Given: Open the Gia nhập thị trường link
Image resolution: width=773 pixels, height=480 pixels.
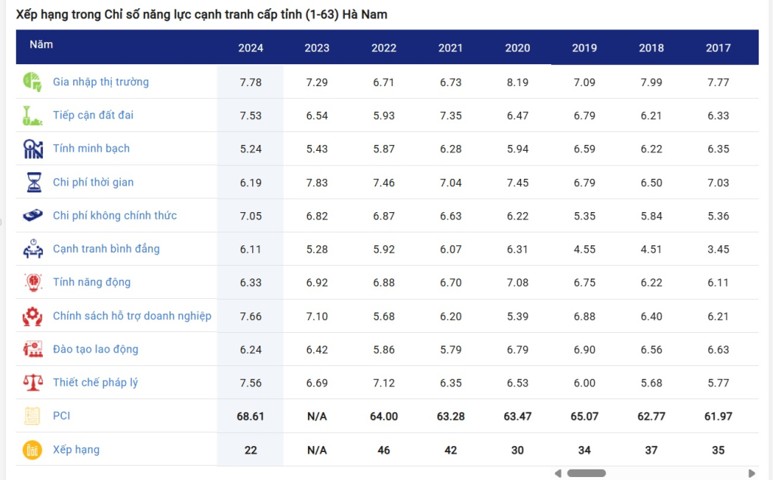Looking at the screenshot, I should [100, 82].
